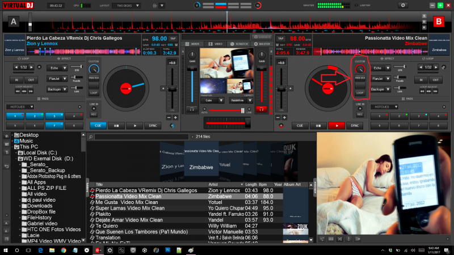Open File Explorer from taskbar
The width and height of the screenshot is (454, 255).
click(x=52, y=250)
